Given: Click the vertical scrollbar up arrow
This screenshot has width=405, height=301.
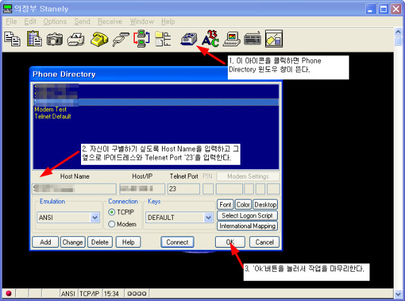Looking at the screenshot, I should pyautogui.click(x=398, y=32).
